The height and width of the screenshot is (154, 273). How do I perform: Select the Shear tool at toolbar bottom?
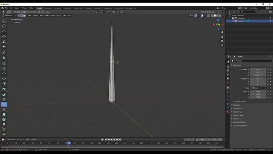(4, 134)
